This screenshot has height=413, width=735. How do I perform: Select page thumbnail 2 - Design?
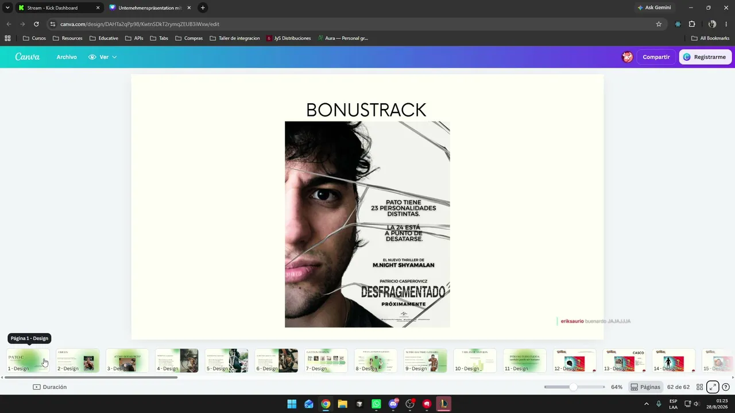(x=78, y=361)
